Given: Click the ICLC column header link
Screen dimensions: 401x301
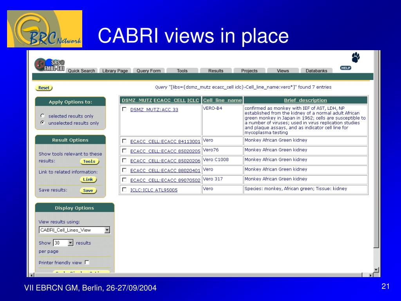Looking at the screenshot, I should pyautogui.click(x=193, y=100).
